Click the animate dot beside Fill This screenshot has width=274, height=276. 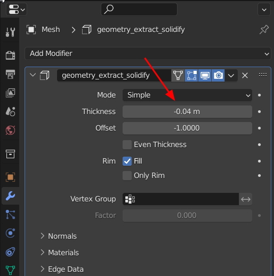[x=259, y=161]
